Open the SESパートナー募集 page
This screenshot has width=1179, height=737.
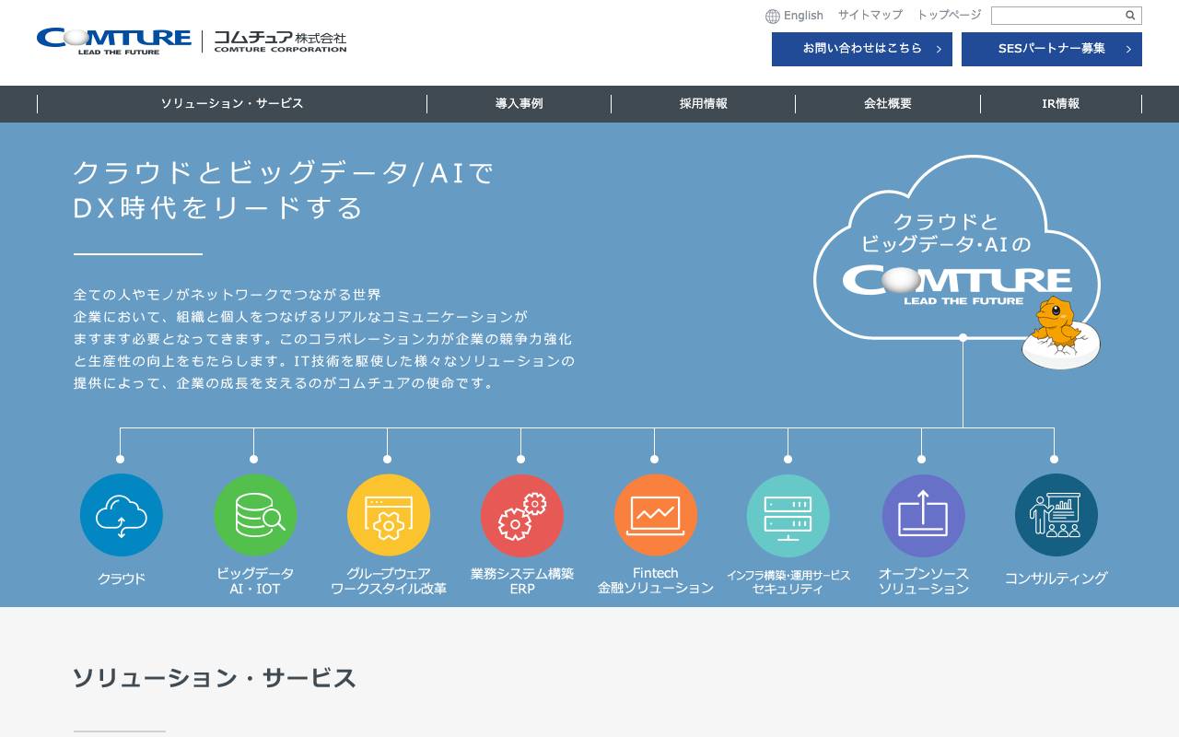pyautogui.click(x=1052, y=49)
